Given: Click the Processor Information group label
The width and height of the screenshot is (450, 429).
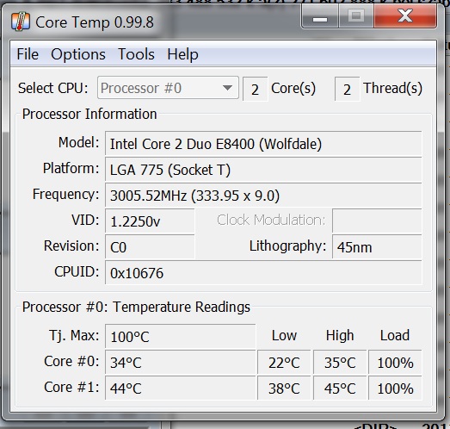Looking at the screenshot, I should click(x=89, y=114).
